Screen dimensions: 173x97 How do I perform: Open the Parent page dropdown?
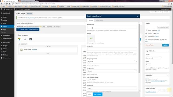tap(153, 58)
